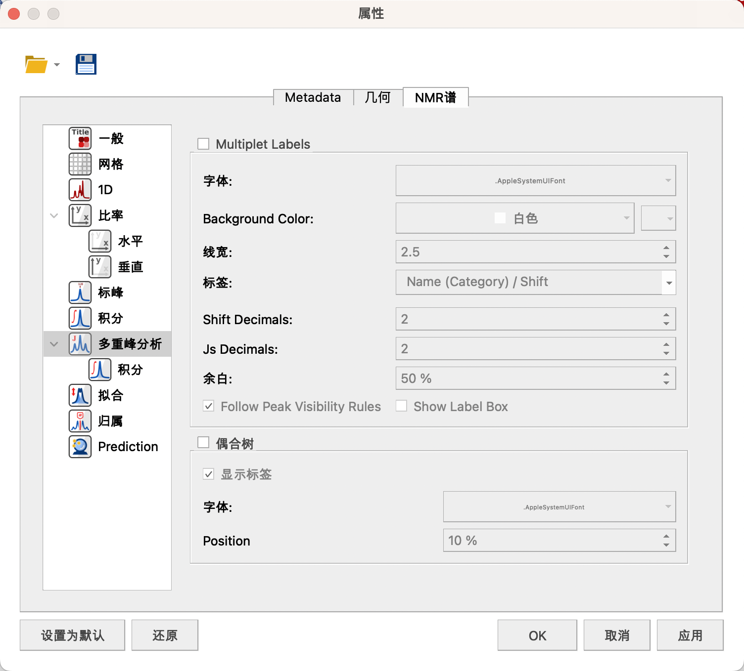This screenshot has width=744, height=671.
Task: Select the 网格 label in tree
Action: (111, 164)
